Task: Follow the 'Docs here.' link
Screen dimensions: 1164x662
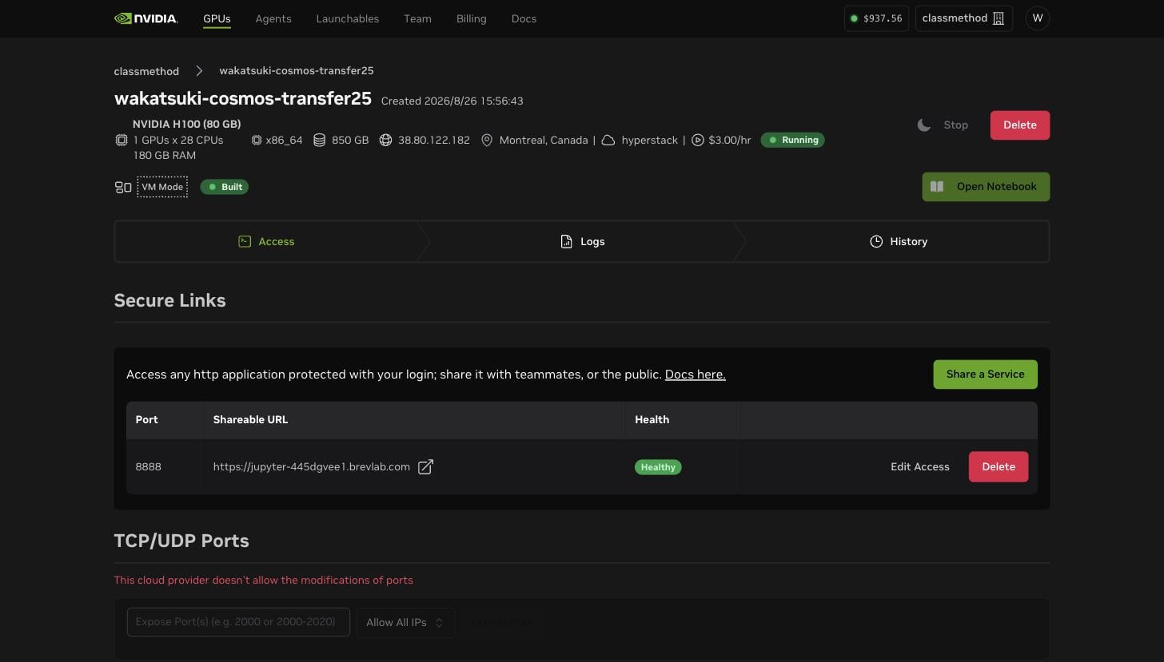Action: (x=696, y=375)
